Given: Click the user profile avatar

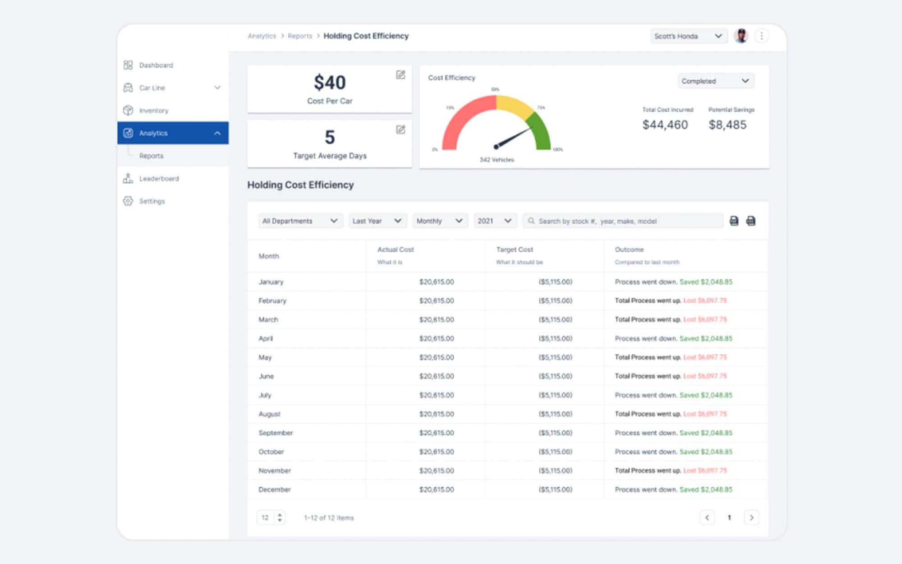Looking at the screenshot, I should (x=741, y=36).
